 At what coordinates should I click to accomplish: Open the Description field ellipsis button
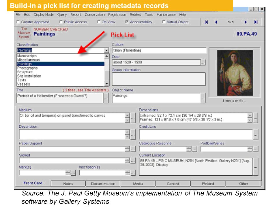click(x=133, y=135)
